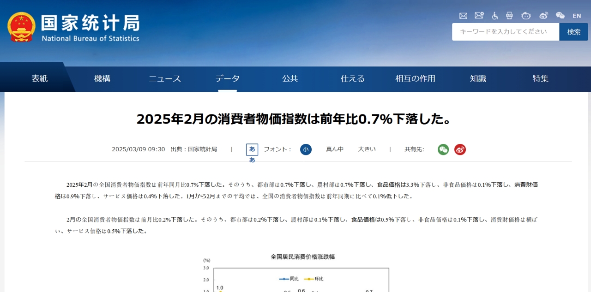
Task: Toggle the あ text conversion box
Action: 252,149
